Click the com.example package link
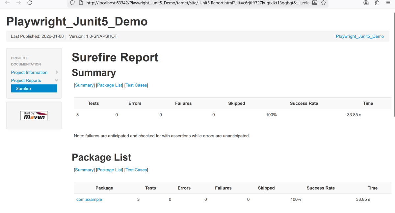 [x=89, y=199]
